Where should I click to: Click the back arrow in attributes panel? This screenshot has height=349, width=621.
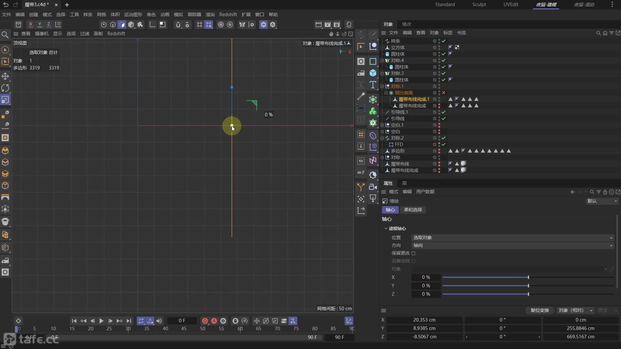pyautogui.click(x=572, y=192)
